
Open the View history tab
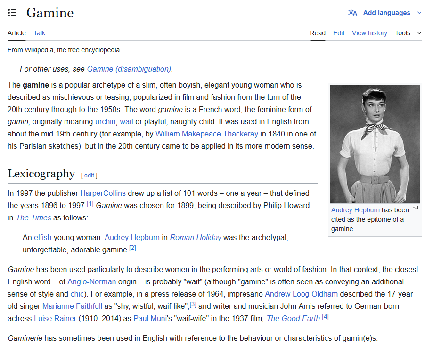tap(370, 33)
